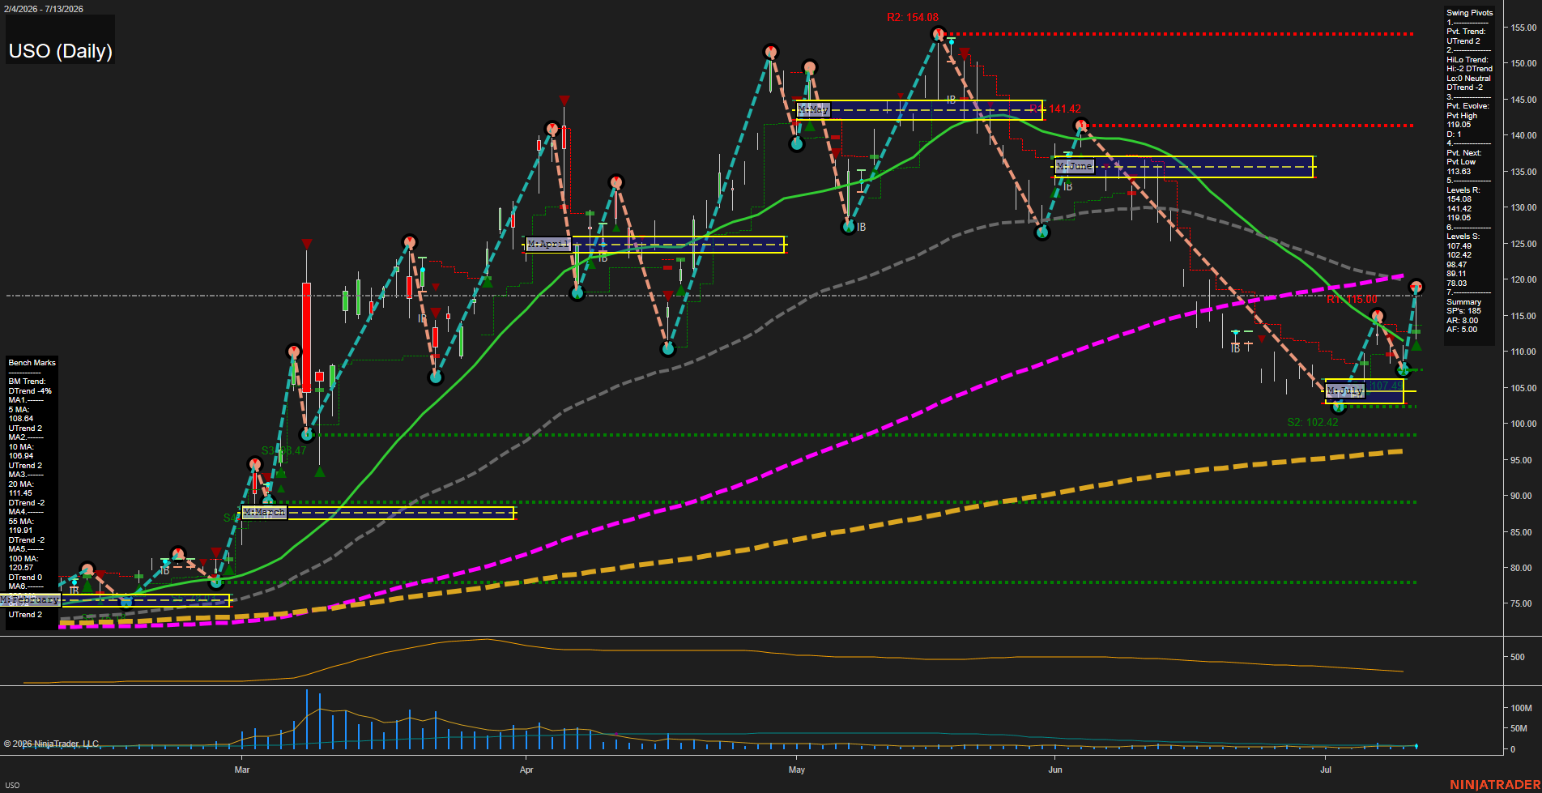Select the swing high pivot marker at 154.08
Image resolution: width=1542 pixels, height=793 pixels.
click(938, 34)
